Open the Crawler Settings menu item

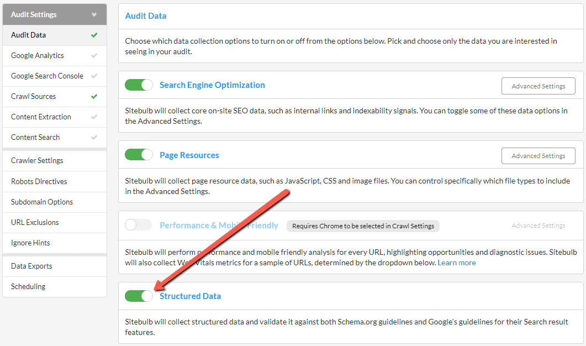[37, 160]
